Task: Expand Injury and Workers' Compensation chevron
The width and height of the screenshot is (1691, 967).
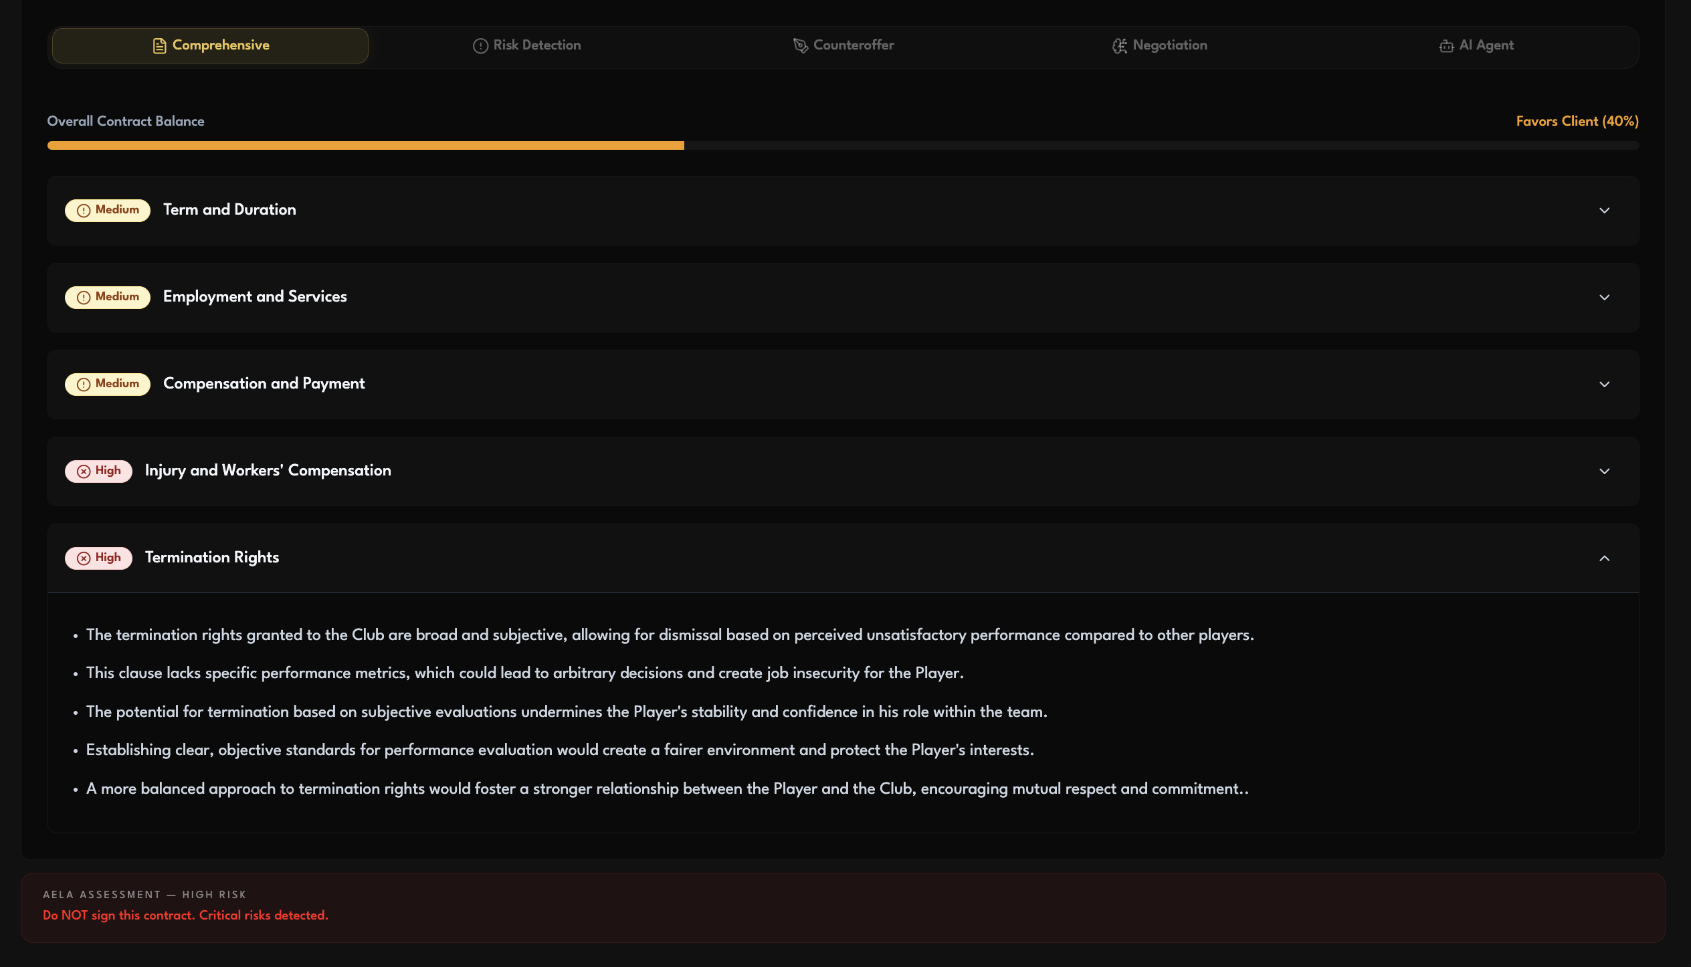Action: pyautogui.click(x=1604, y=471)
